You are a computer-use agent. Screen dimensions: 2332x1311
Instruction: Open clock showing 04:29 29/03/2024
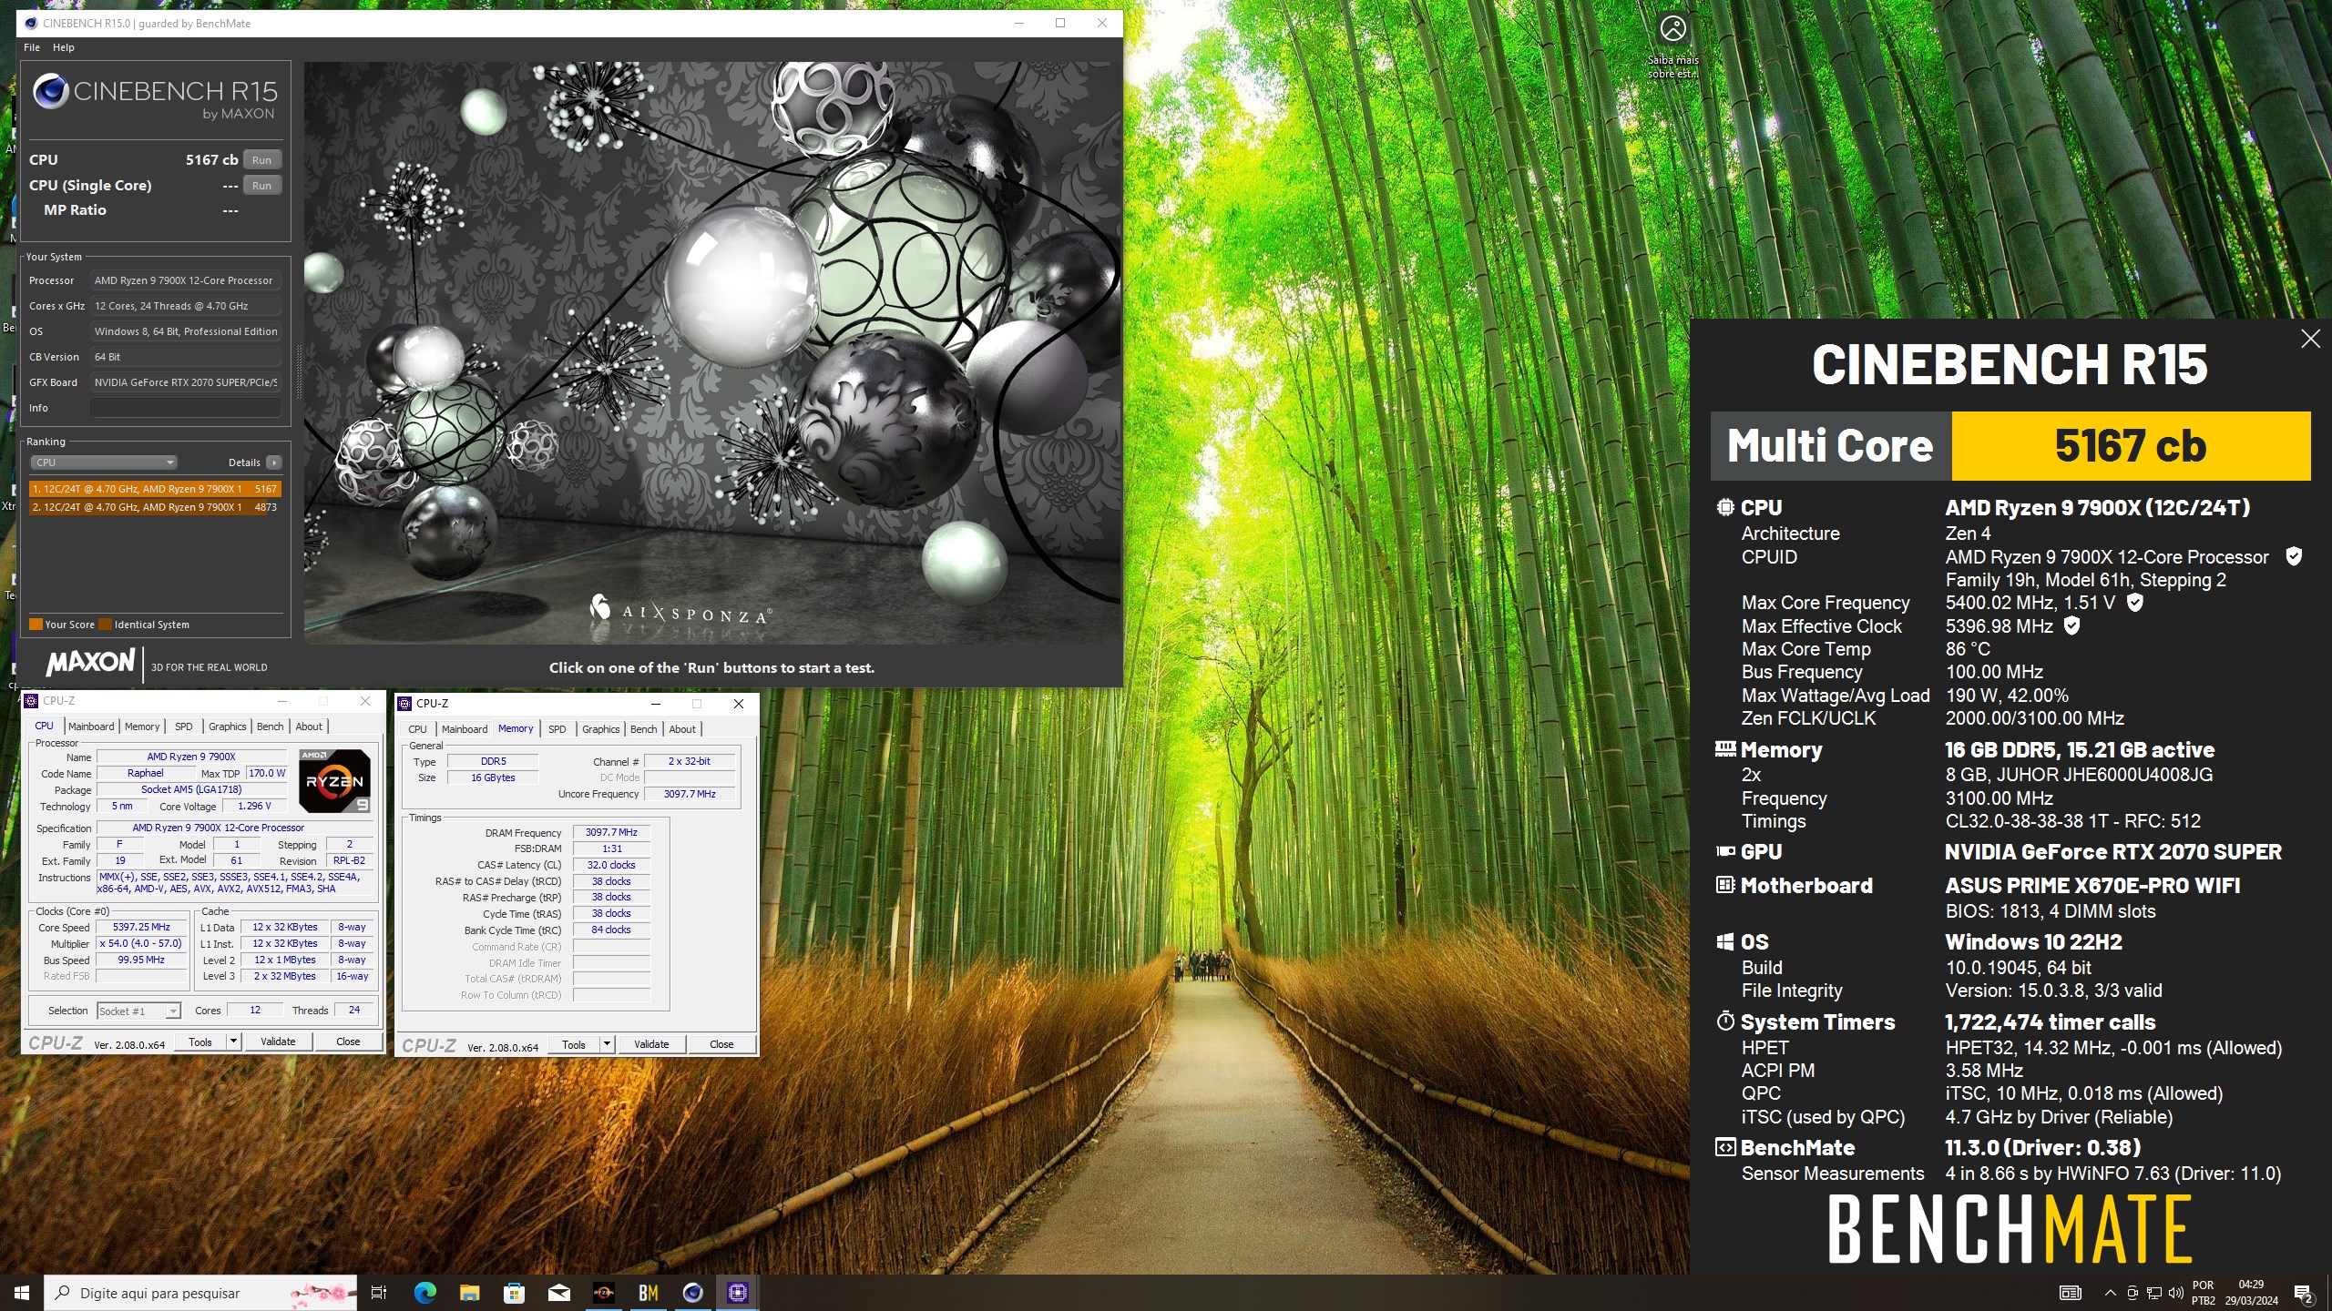(2251, 1293)
